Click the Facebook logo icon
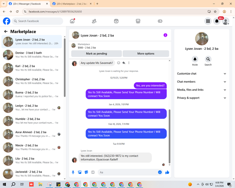This screenshot has height=188, width=235. click(x=7, y=21)
